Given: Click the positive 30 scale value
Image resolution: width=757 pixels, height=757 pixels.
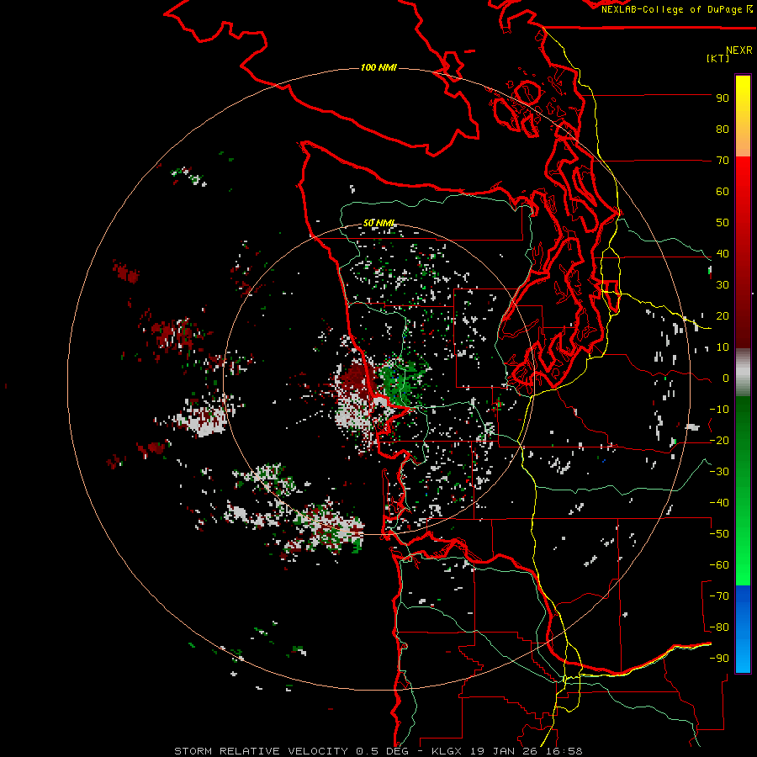Looking at the screenshot, I should pyautogui.click(x=723, y=285).
